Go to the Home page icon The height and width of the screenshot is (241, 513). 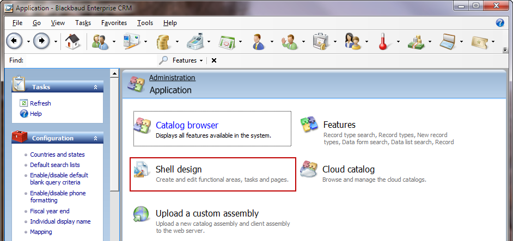[72, 42]
